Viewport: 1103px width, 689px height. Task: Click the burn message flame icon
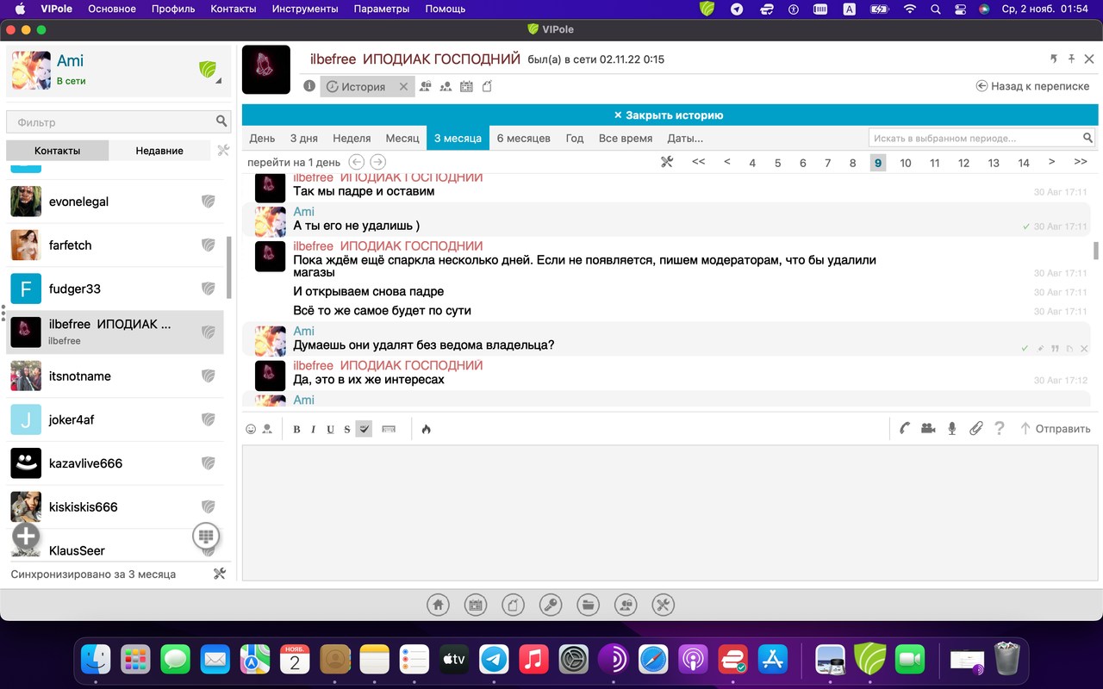[x=426, y=429]
